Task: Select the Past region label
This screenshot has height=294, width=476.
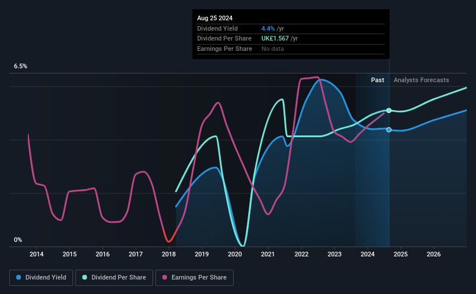Action: pos(377,80)
